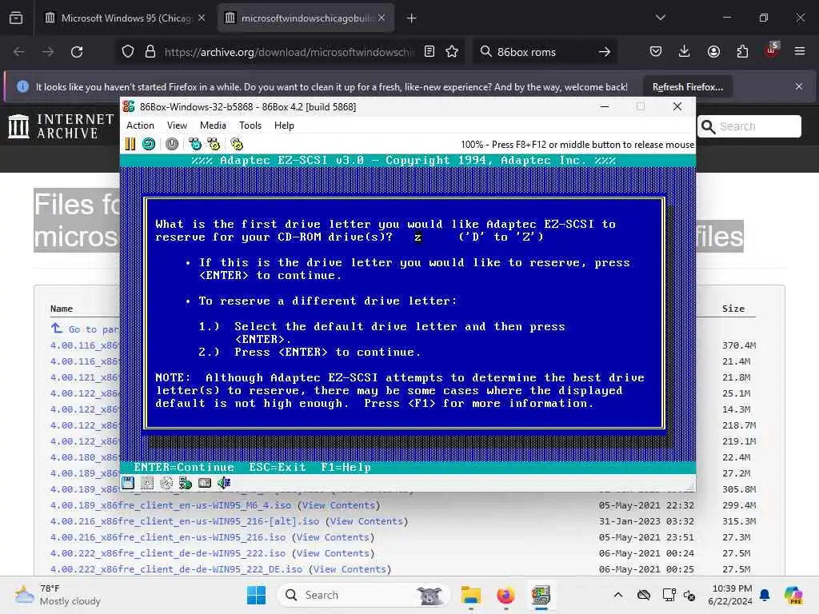Screen dimensions: 819x614
Task: Click Internet Archive search box
Action: click(x=749, y=126)
